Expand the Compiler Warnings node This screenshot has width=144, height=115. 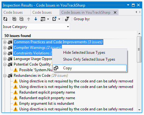5,48
